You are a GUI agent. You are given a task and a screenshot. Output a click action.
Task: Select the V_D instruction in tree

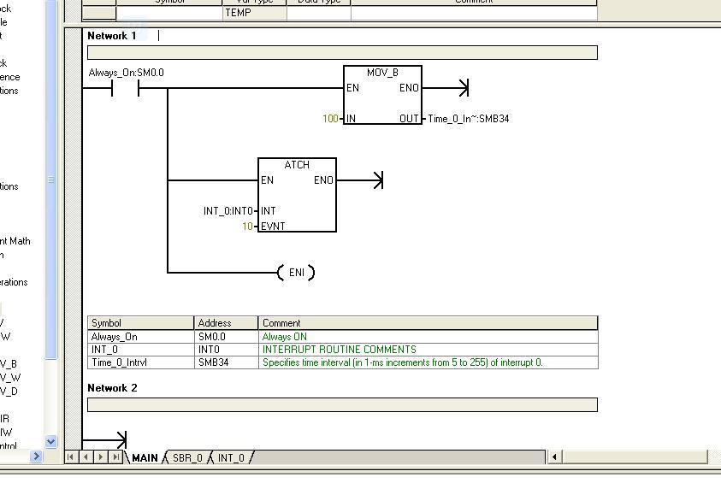click(x=9, y=392)
